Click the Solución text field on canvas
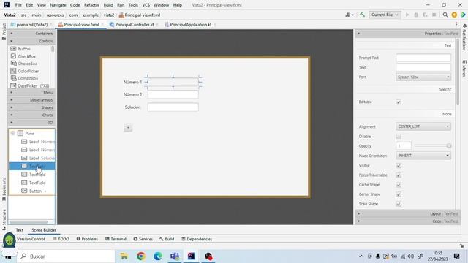Viewport: 468px width, 263px height. pos(173,107)
